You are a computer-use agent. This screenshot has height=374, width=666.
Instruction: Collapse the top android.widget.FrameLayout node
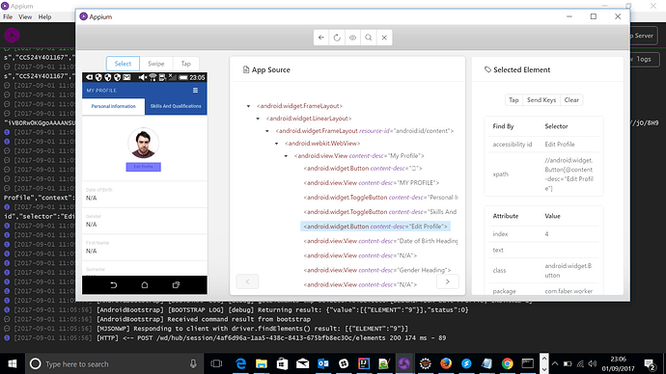coord(248,106)
